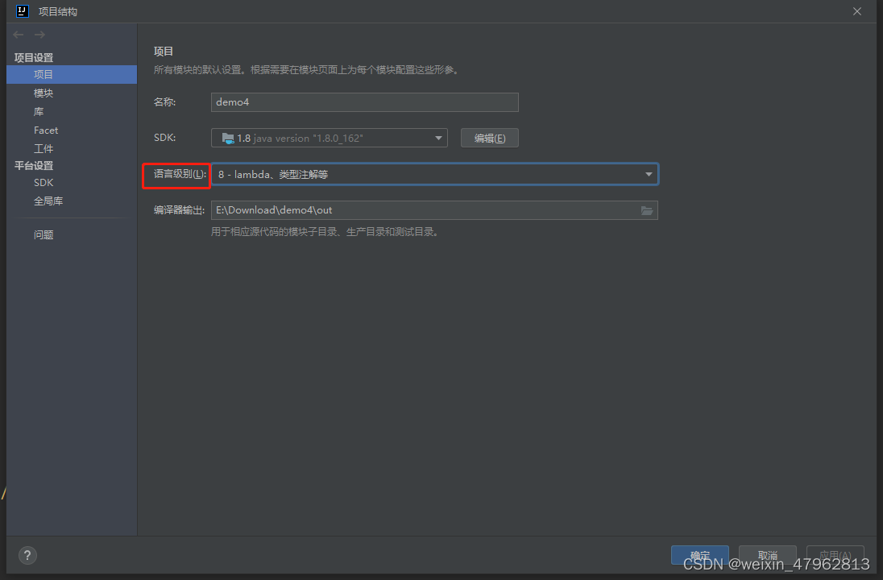
Task: Open the 语言级别 dropdown
Action: tap(649, 174)
